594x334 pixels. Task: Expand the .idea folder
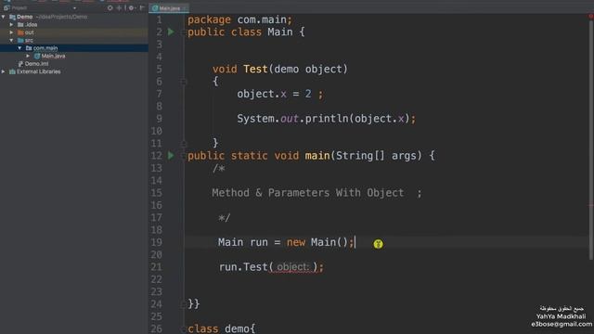[11, 25]
